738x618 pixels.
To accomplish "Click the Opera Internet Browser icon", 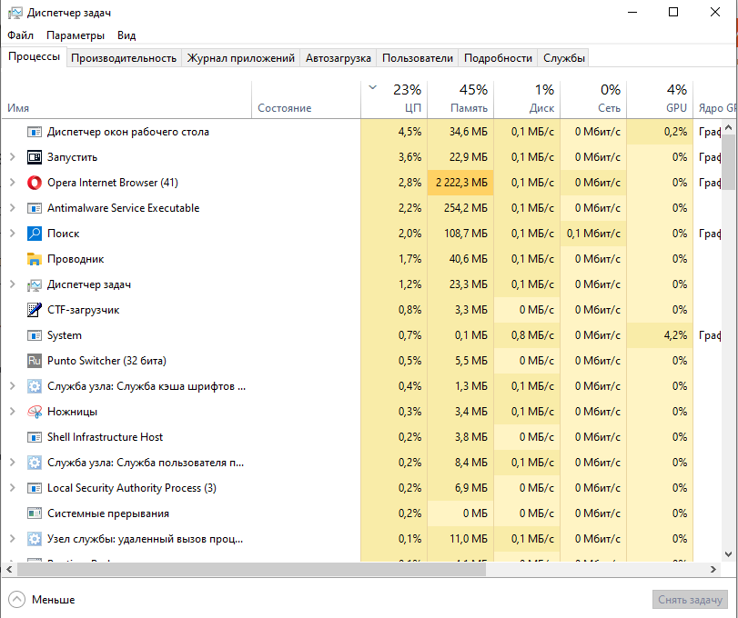I will (34, 182).
